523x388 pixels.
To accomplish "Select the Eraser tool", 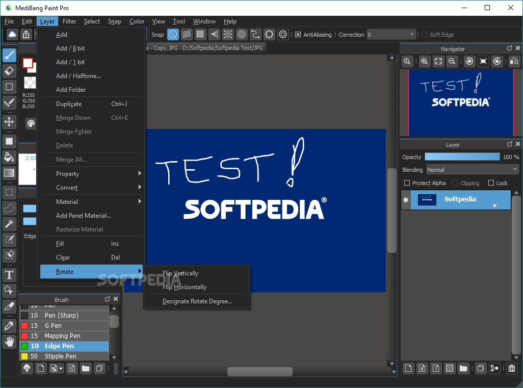I will 9,71.
